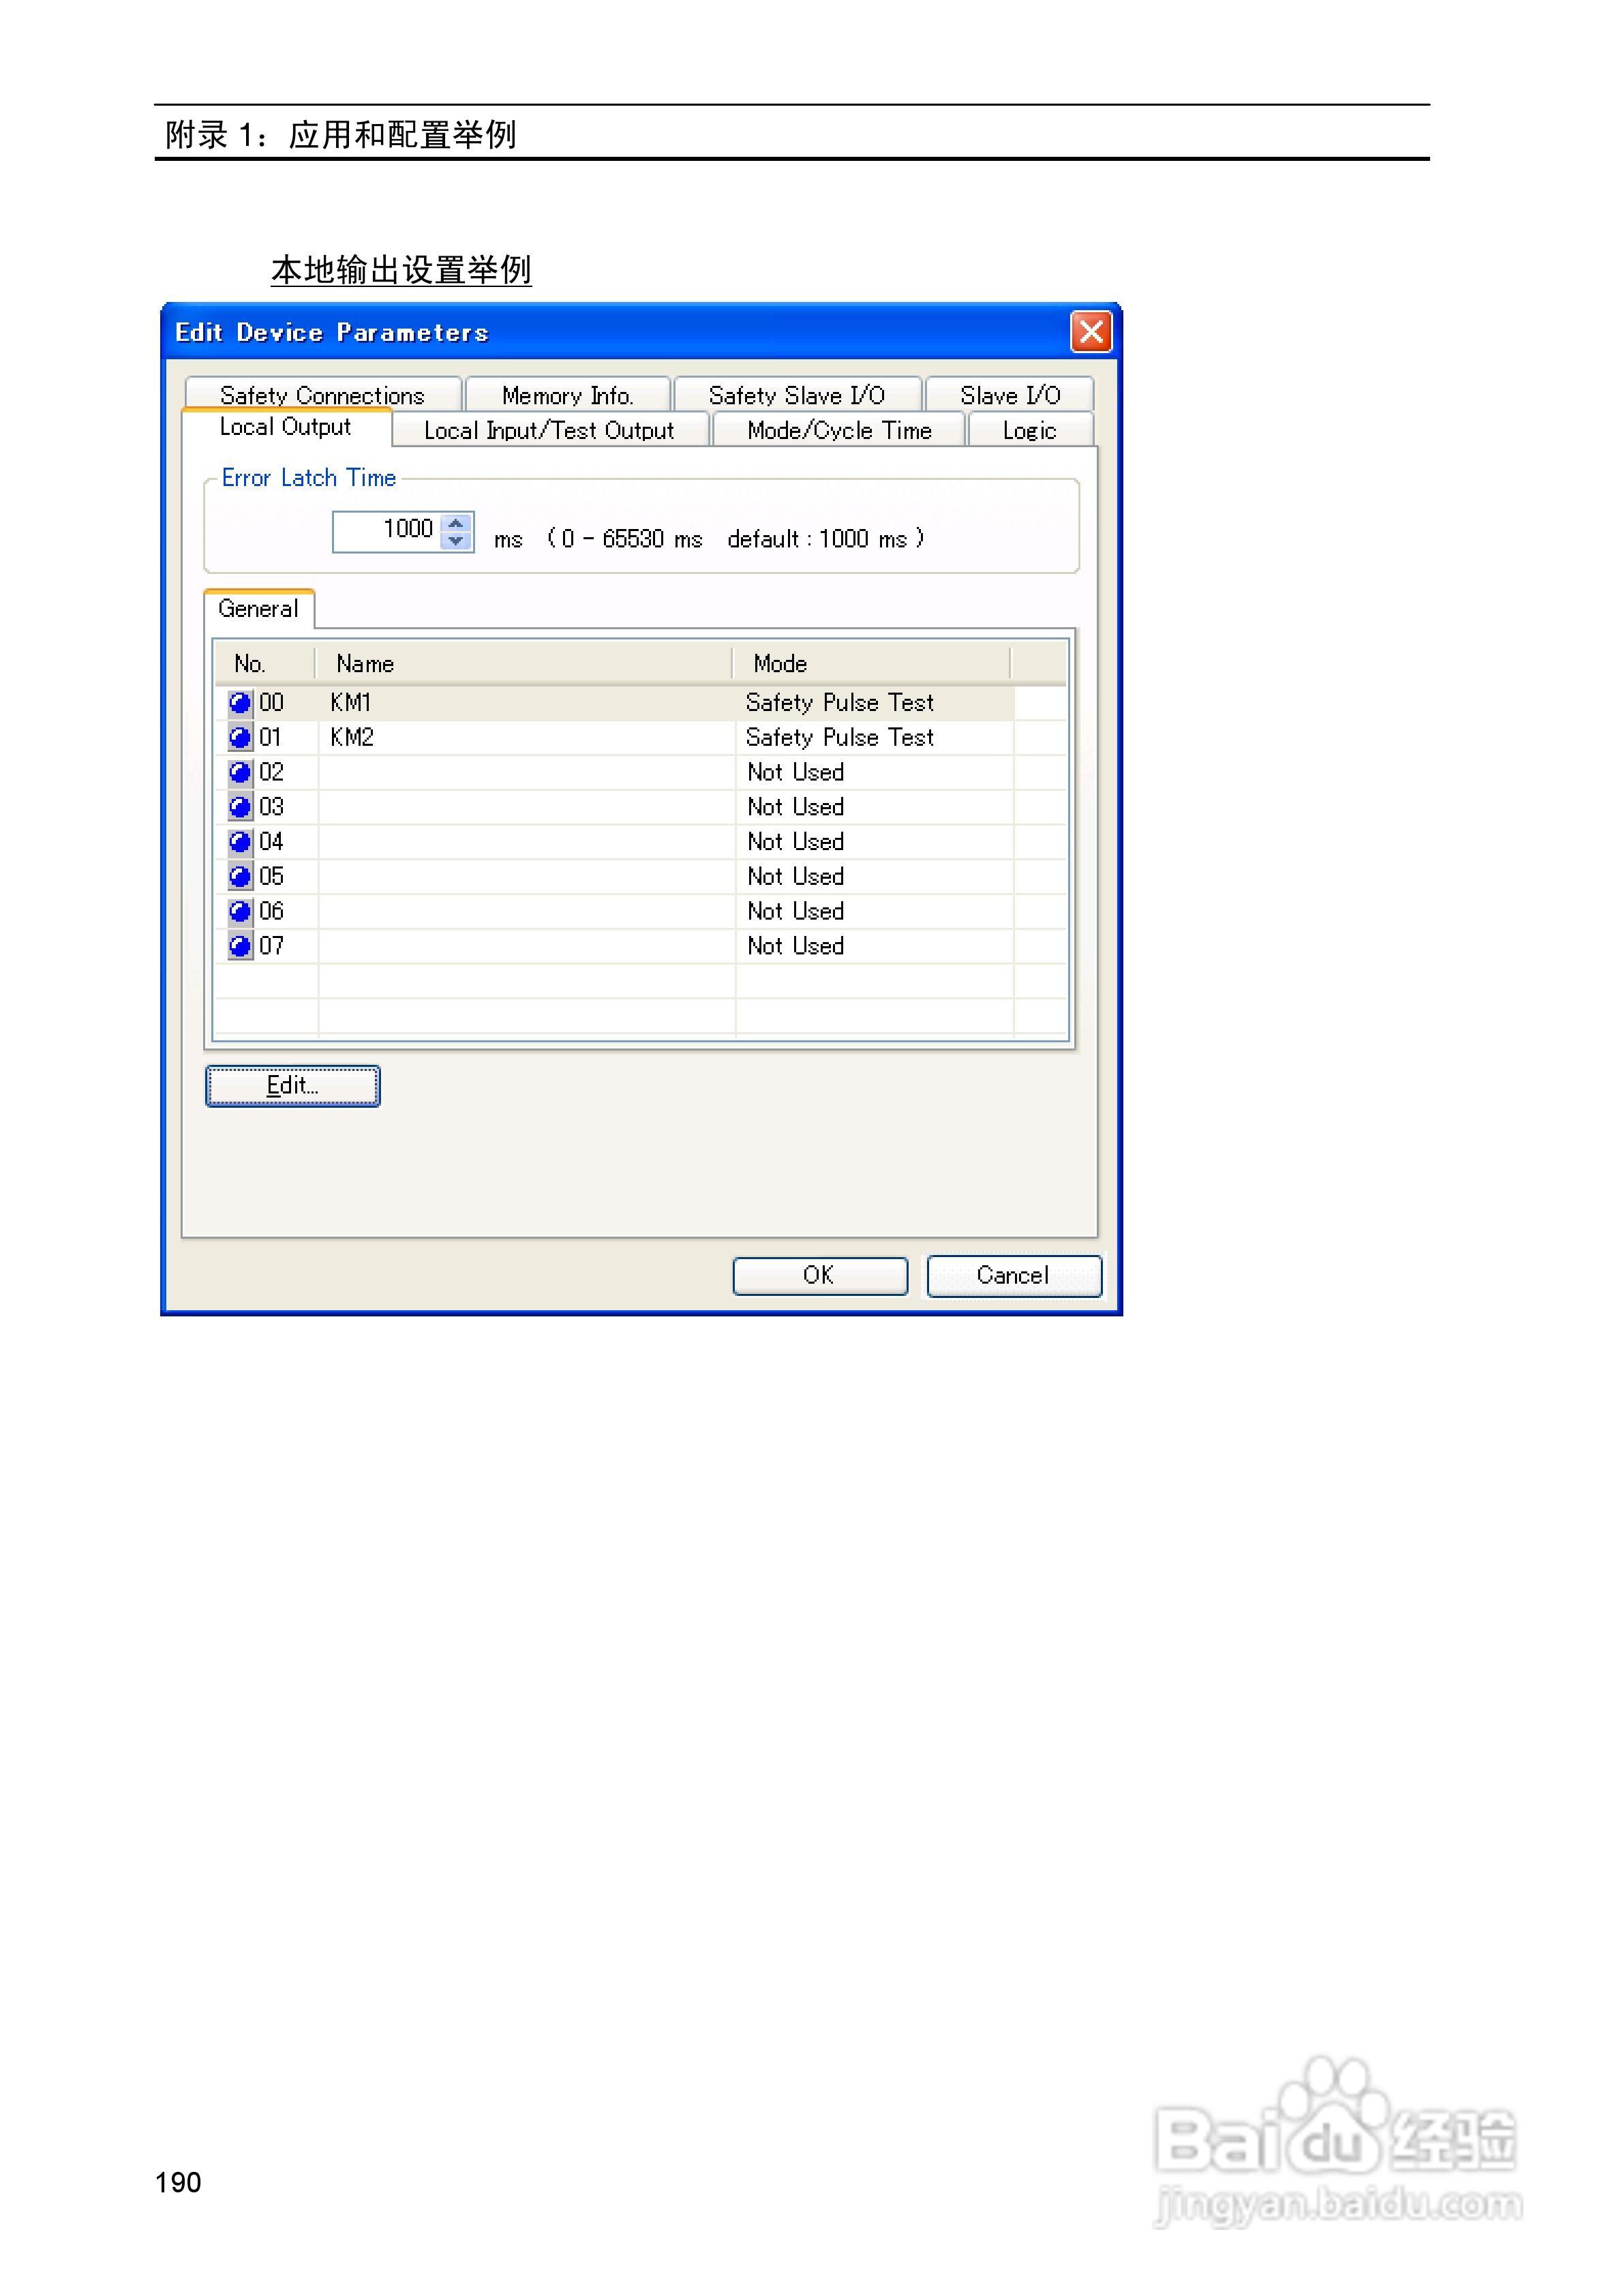Select the icon beside output 03
This screenshot has height=2296, width=1623.
pyautogui.click(x=240, y=807)
